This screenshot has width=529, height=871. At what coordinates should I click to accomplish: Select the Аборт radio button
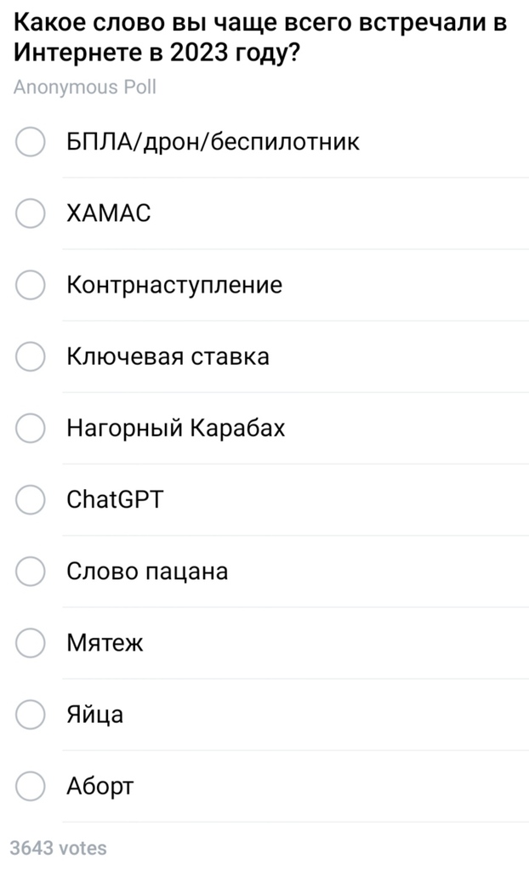[x=31, y=786]
